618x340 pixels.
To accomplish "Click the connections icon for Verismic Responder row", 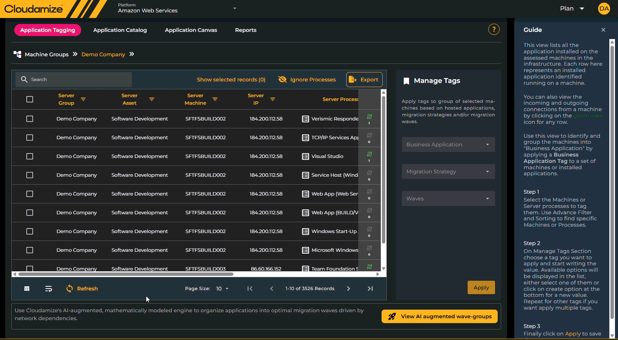I will [370, 117].
